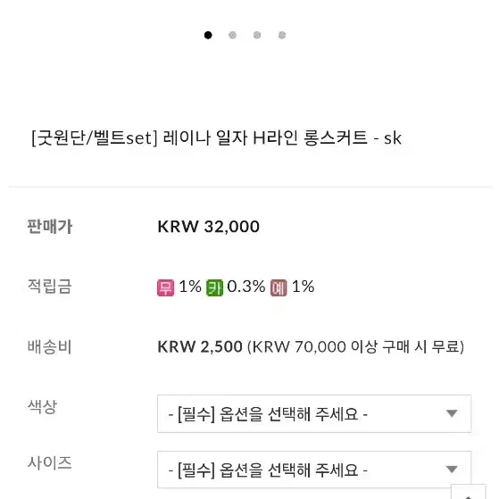Click the pink 무 membership reward badge
This screenshot has width=499, height=499.
click(165, 287)
